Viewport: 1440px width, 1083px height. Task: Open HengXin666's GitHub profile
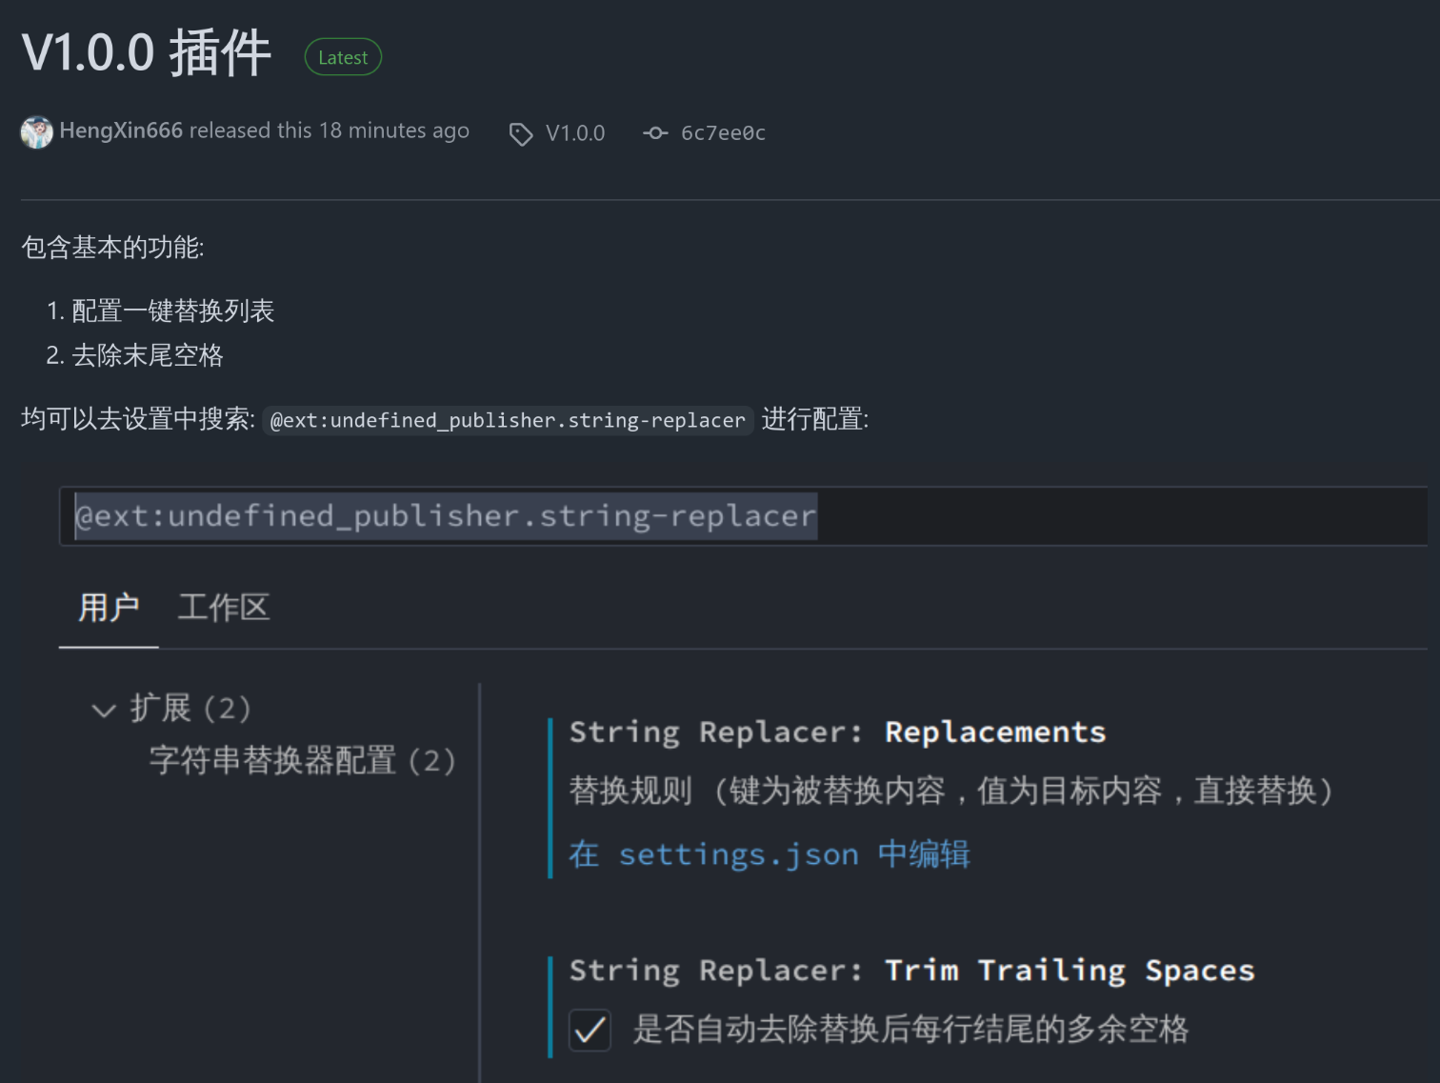point(119,130)
